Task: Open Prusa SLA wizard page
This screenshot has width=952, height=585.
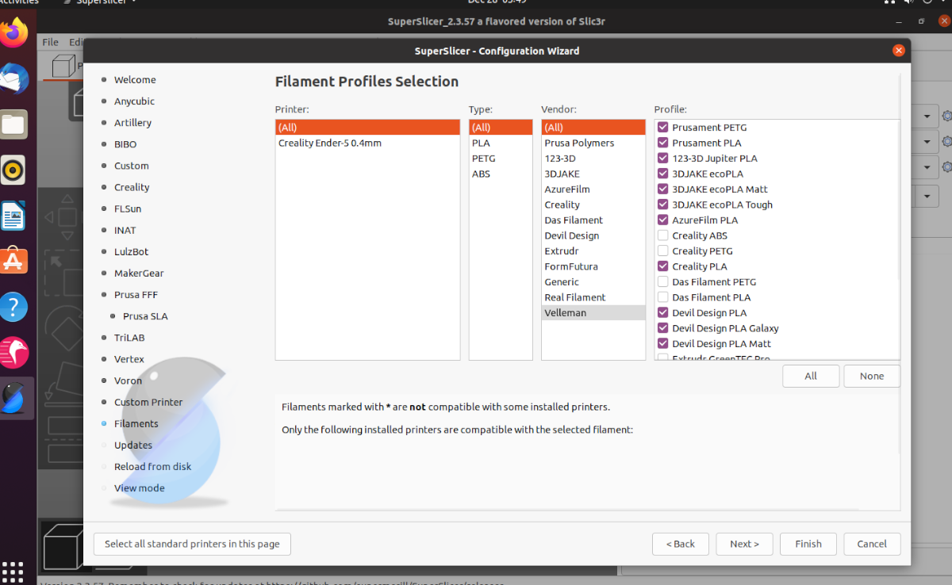Action: (145, 315)
